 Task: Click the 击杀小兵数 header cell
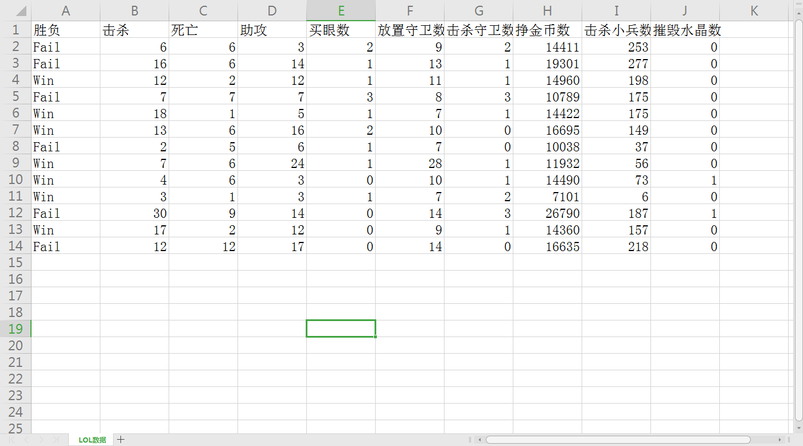(616, 30)
